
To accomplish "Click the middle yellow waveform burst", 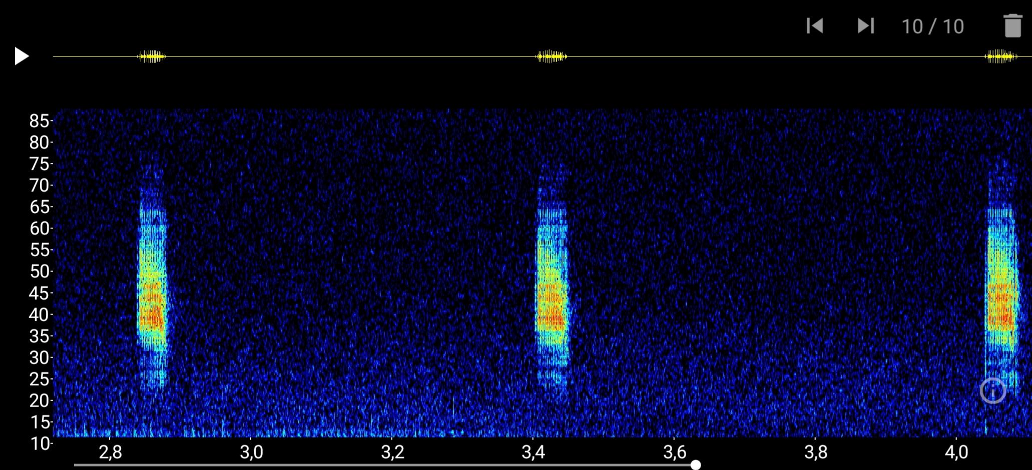I will pyautogui.click(x=551, y=56).
